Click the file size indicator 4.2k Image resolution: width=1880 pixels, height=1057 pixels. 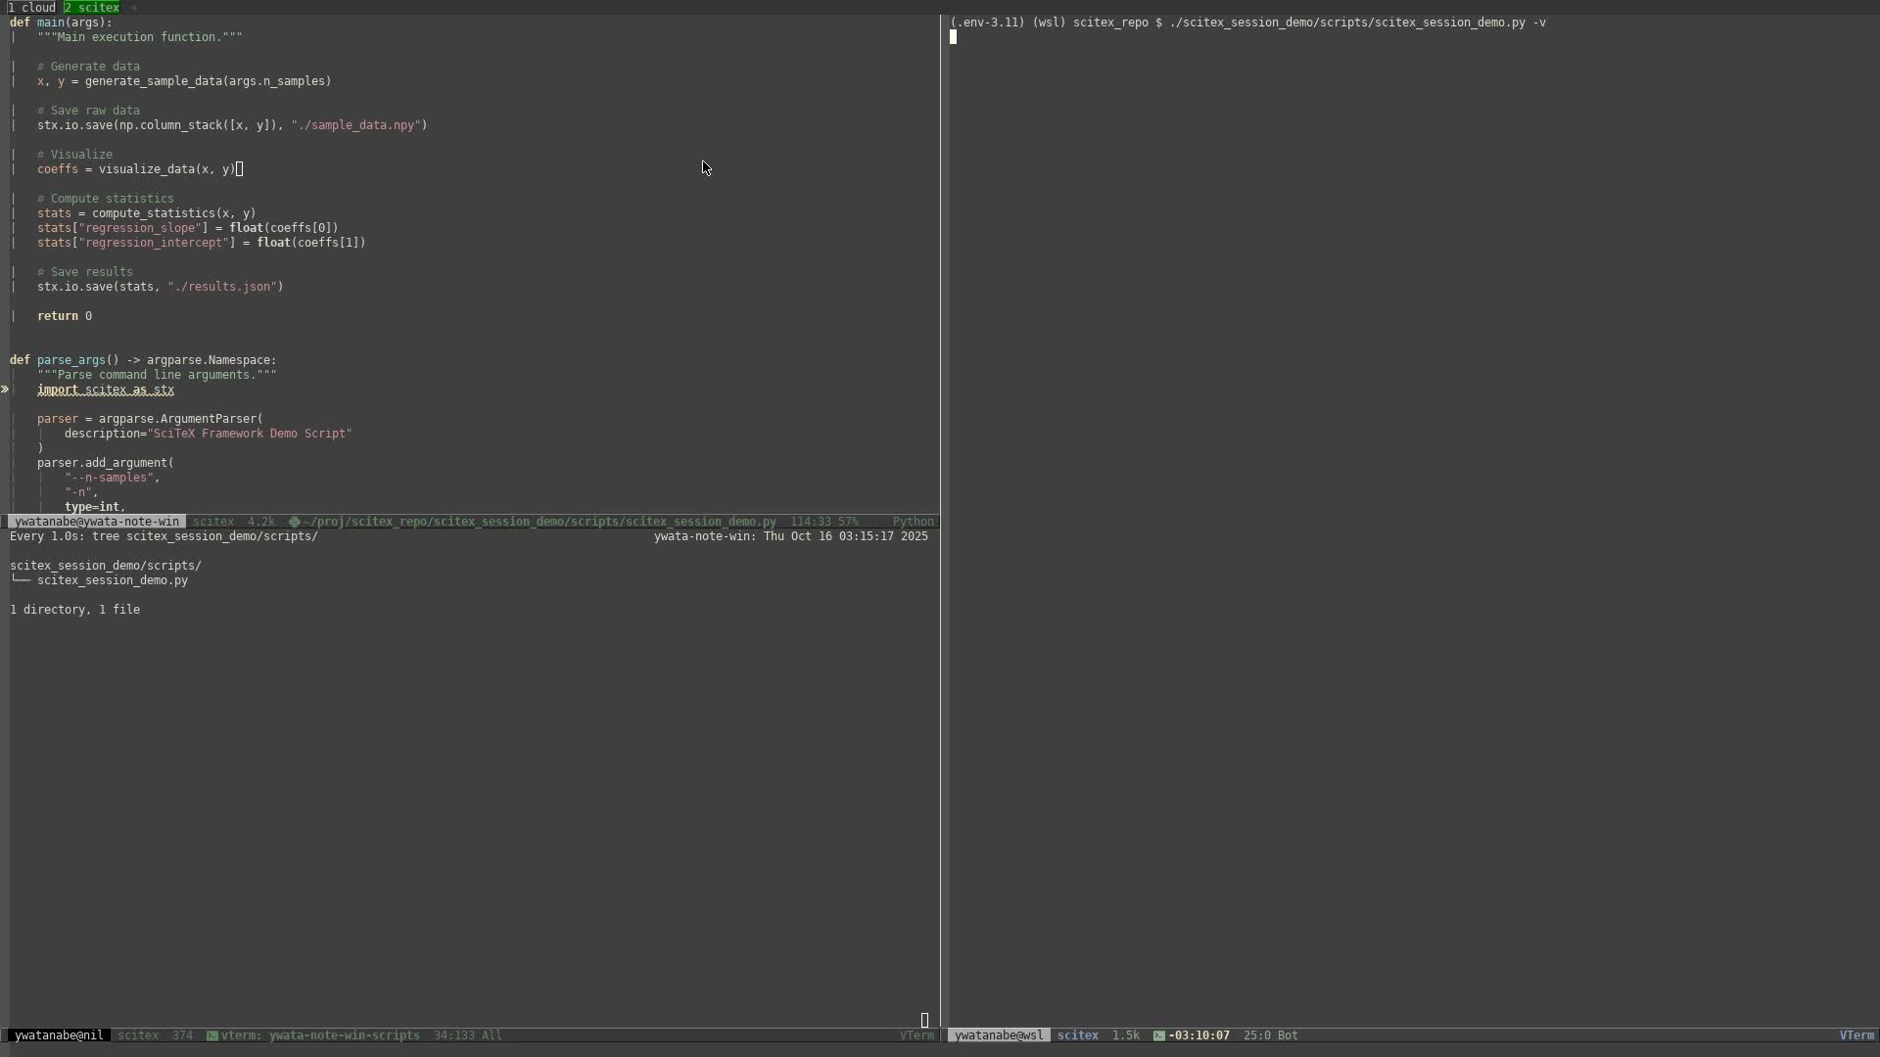pos(259,522)
